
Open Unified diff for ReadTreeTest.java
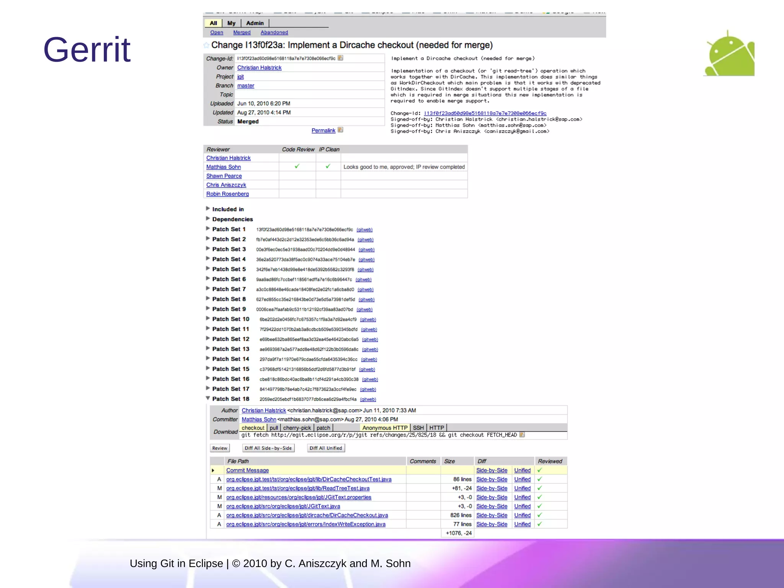tap(523, 488)
